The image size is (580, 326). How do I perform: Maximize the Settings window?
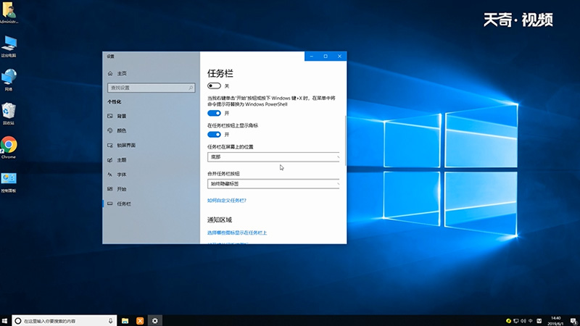pos(326,57)
